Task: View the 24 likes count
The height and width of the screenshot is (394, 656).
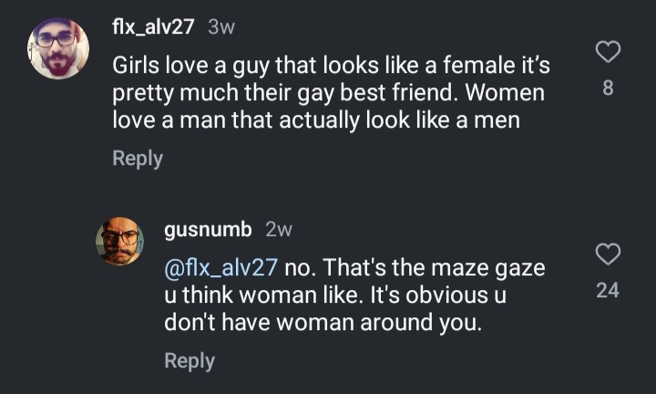Action: pyautogui.click(x=608, y=290)
